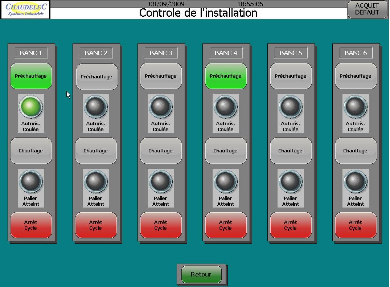Viewport: 390px width, 287px height.
Task: Select the BANC 2 header label
Action: pyautogui.click(x=96, y=53)
